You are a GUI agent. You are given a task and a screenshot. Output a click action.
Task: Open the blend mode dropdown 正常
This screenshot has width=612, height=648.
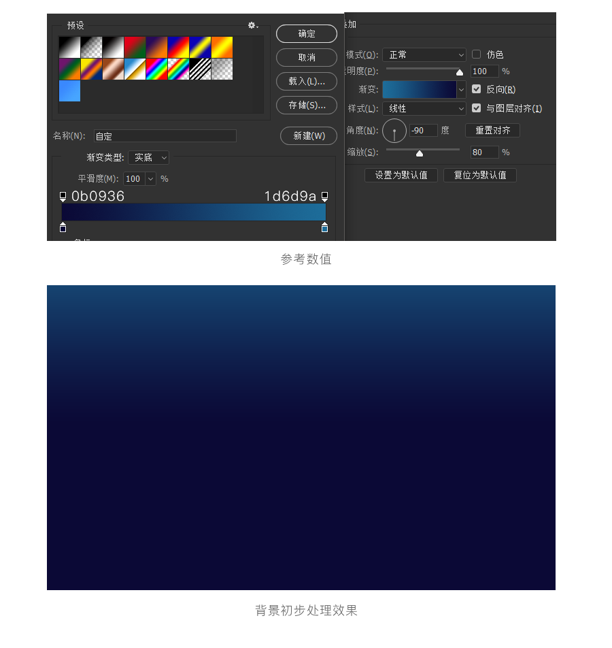(x=424, y=54)
